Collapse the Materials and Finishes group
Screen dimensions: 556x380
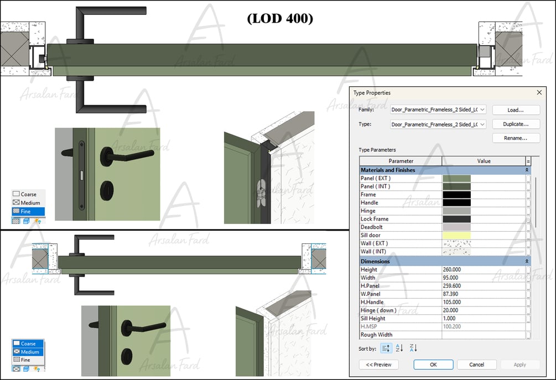(527, 170)
